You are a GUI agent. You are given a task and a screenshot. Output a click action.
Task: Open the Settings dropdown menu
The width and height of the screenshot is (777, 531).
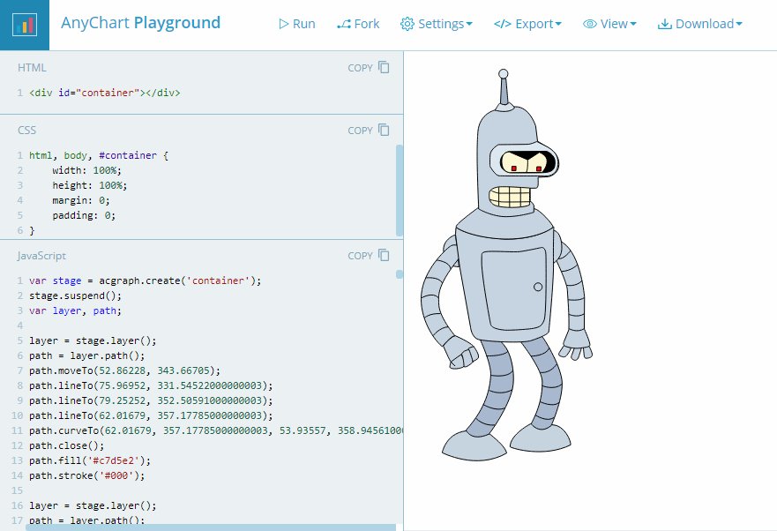point(437,24)
